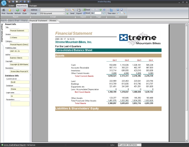Click the Go page number input field

[98, 13]
